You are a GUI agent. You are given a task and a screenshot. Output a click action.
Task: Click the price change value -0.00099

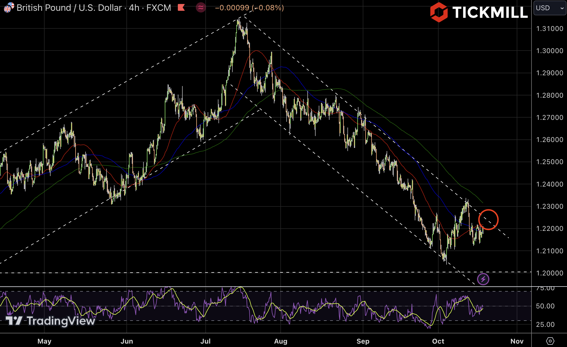click(232, 8)
